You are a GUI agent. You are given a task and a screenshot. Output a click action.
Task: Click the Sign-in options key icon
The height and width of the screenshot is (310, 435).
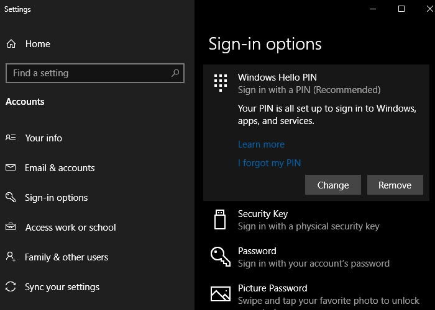pos(11,197)
